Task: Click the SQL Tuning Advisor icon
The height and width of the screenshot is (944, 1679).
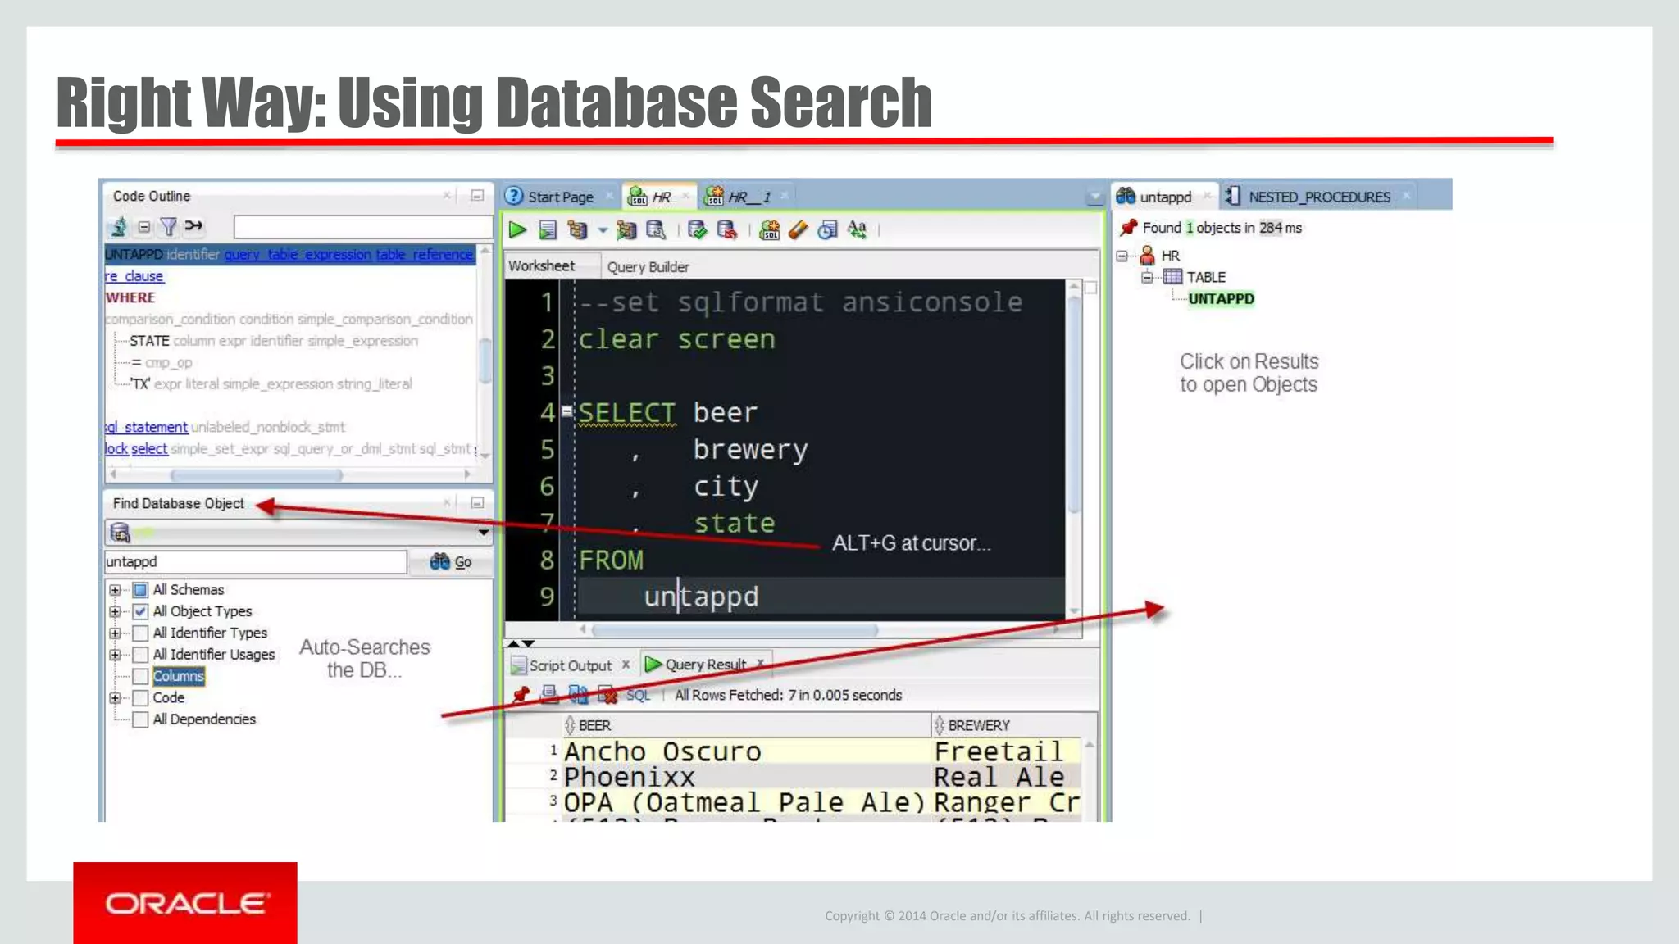Action: (656, 230)
